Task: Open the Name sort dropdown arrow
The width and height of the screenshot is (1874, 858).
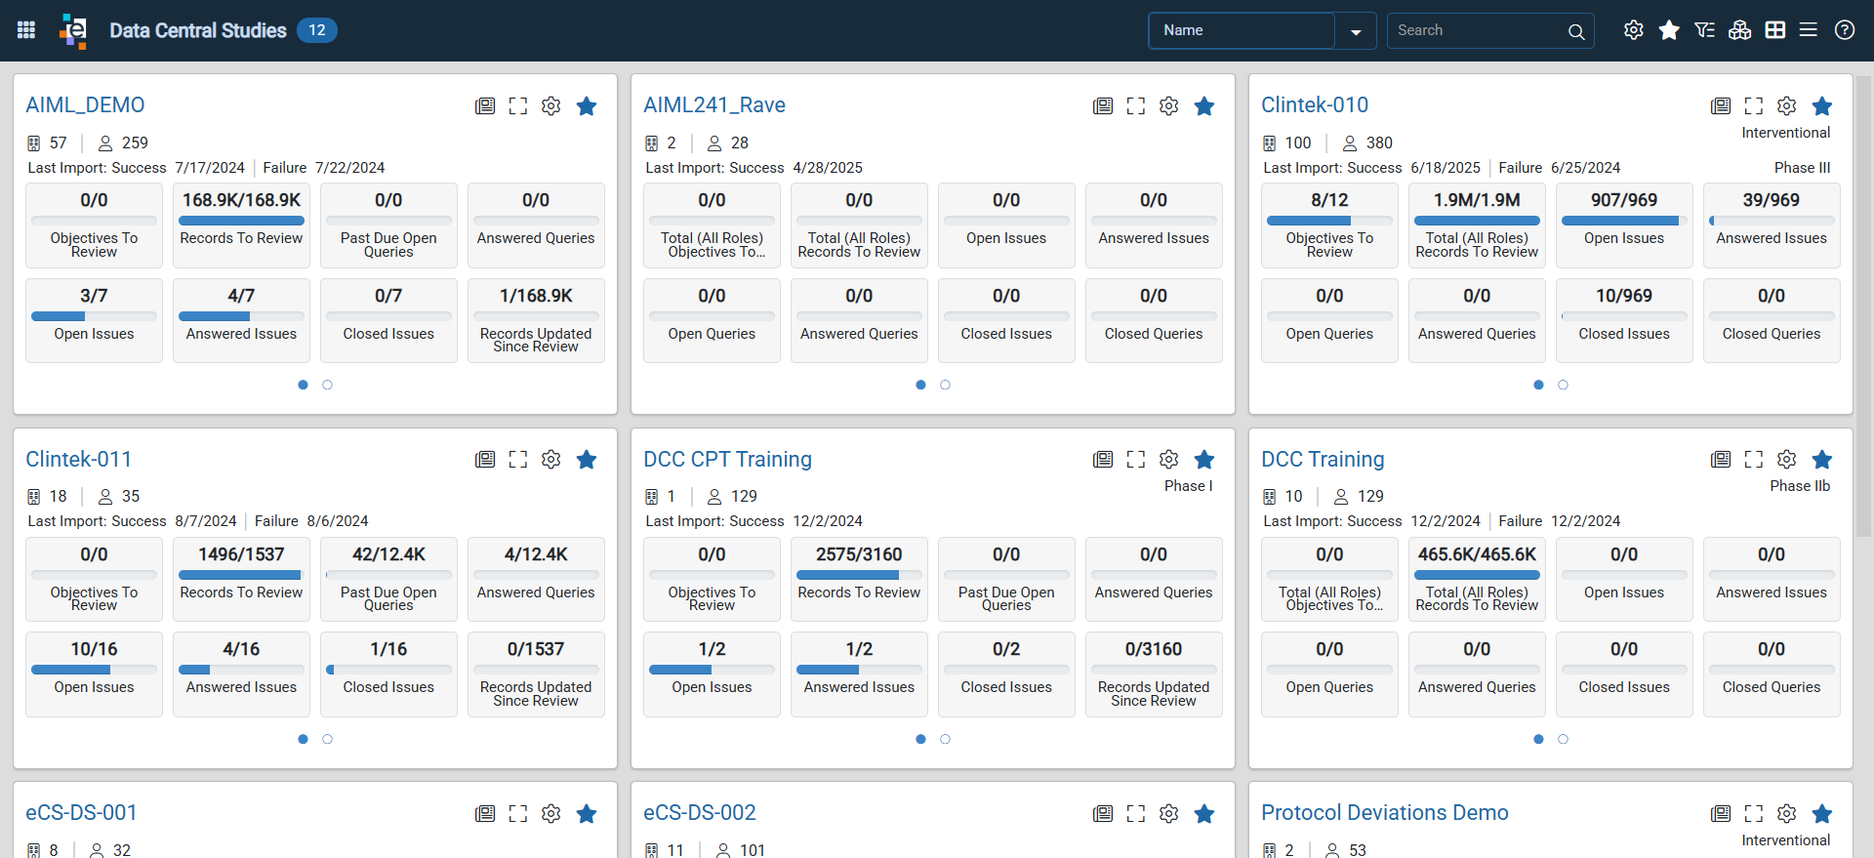Action: click(x=1356, y=31)
